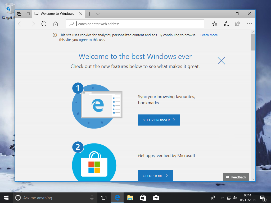Minimize the Edge window
This screenshot has height=203, width=271.
225,14
